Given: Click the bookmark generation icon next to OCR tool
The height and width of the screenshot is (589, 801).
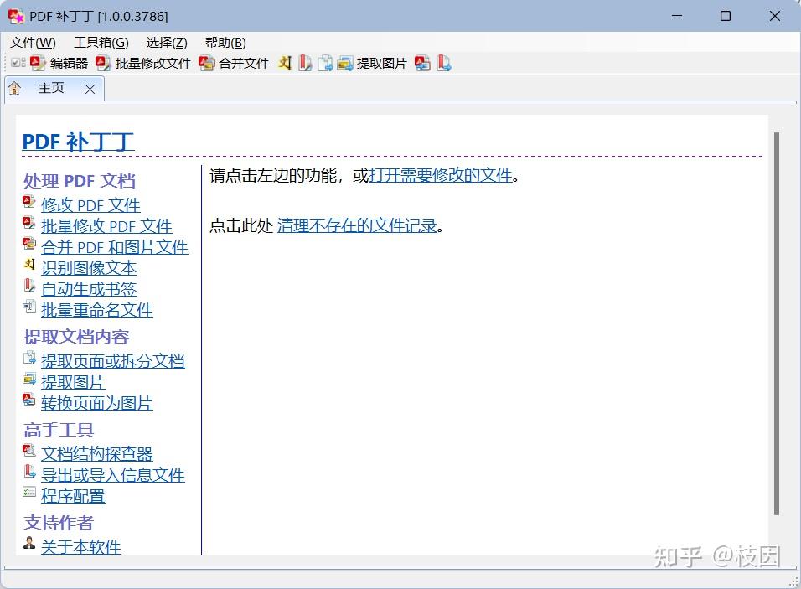Looking at the screenshot, I should 303,62.
